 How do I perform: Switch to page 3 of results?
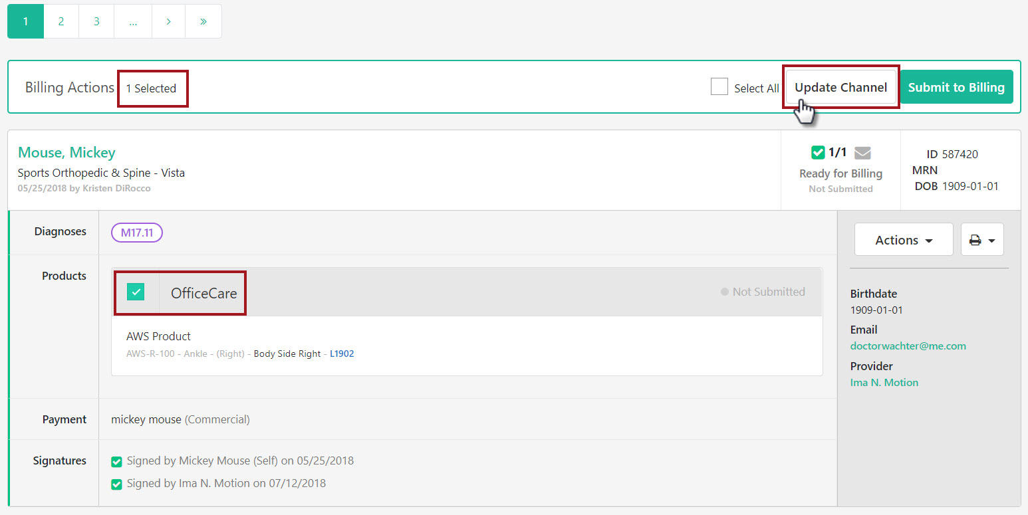(x=96, y=21)
